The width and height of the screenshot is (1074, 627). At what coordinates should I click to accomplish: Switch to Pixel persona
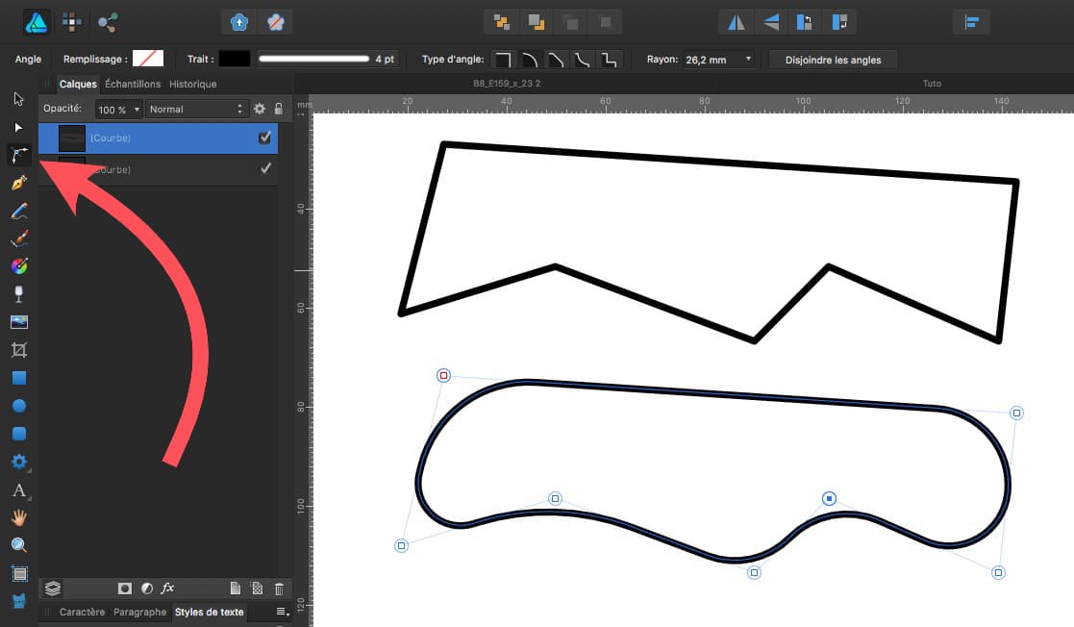[72, 22]
